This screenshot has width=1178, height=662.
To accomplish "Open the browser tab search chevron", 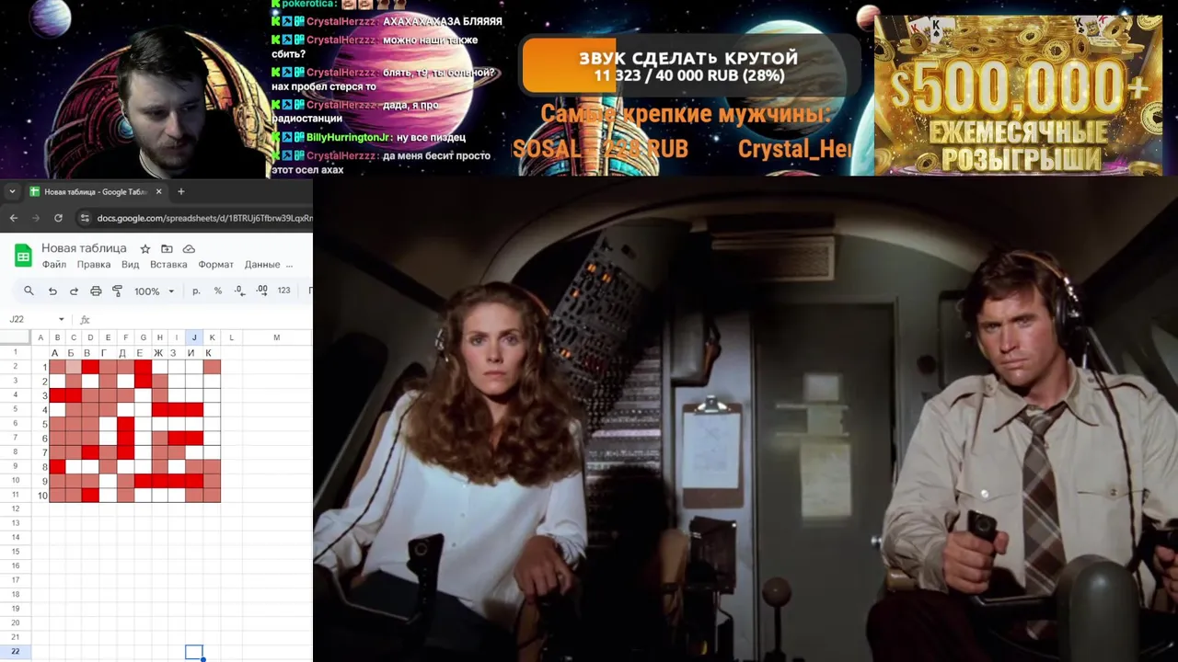I will tap(12, 191).
